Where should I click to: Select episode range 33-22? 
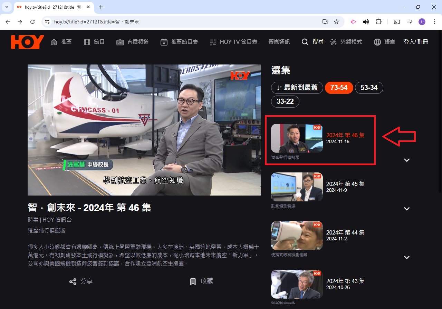click(x=285, y=102)
